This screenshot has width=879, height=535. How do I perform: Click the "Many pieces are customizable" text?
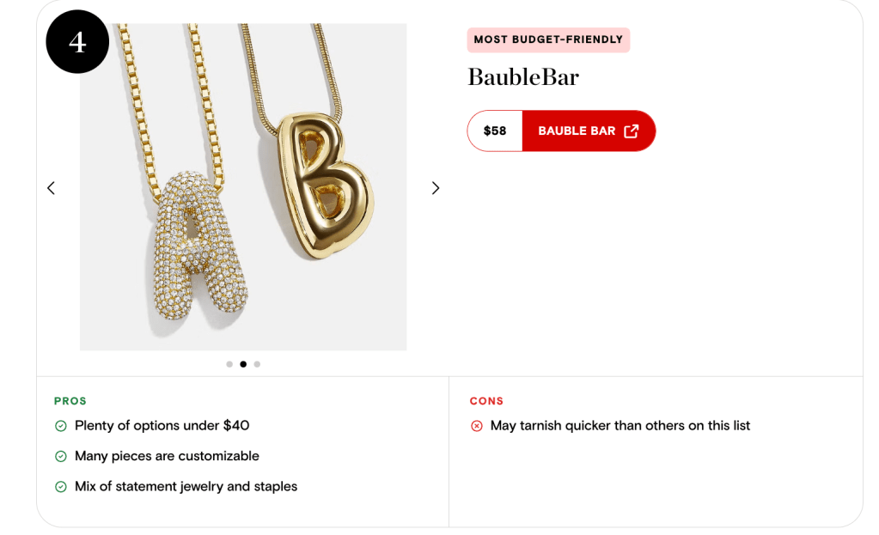(167, 456)
